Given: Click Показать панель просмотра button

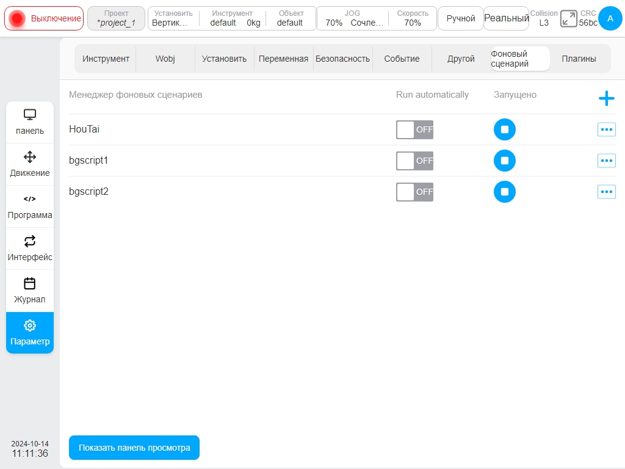Looking at the screenshot, I should 134,448.
